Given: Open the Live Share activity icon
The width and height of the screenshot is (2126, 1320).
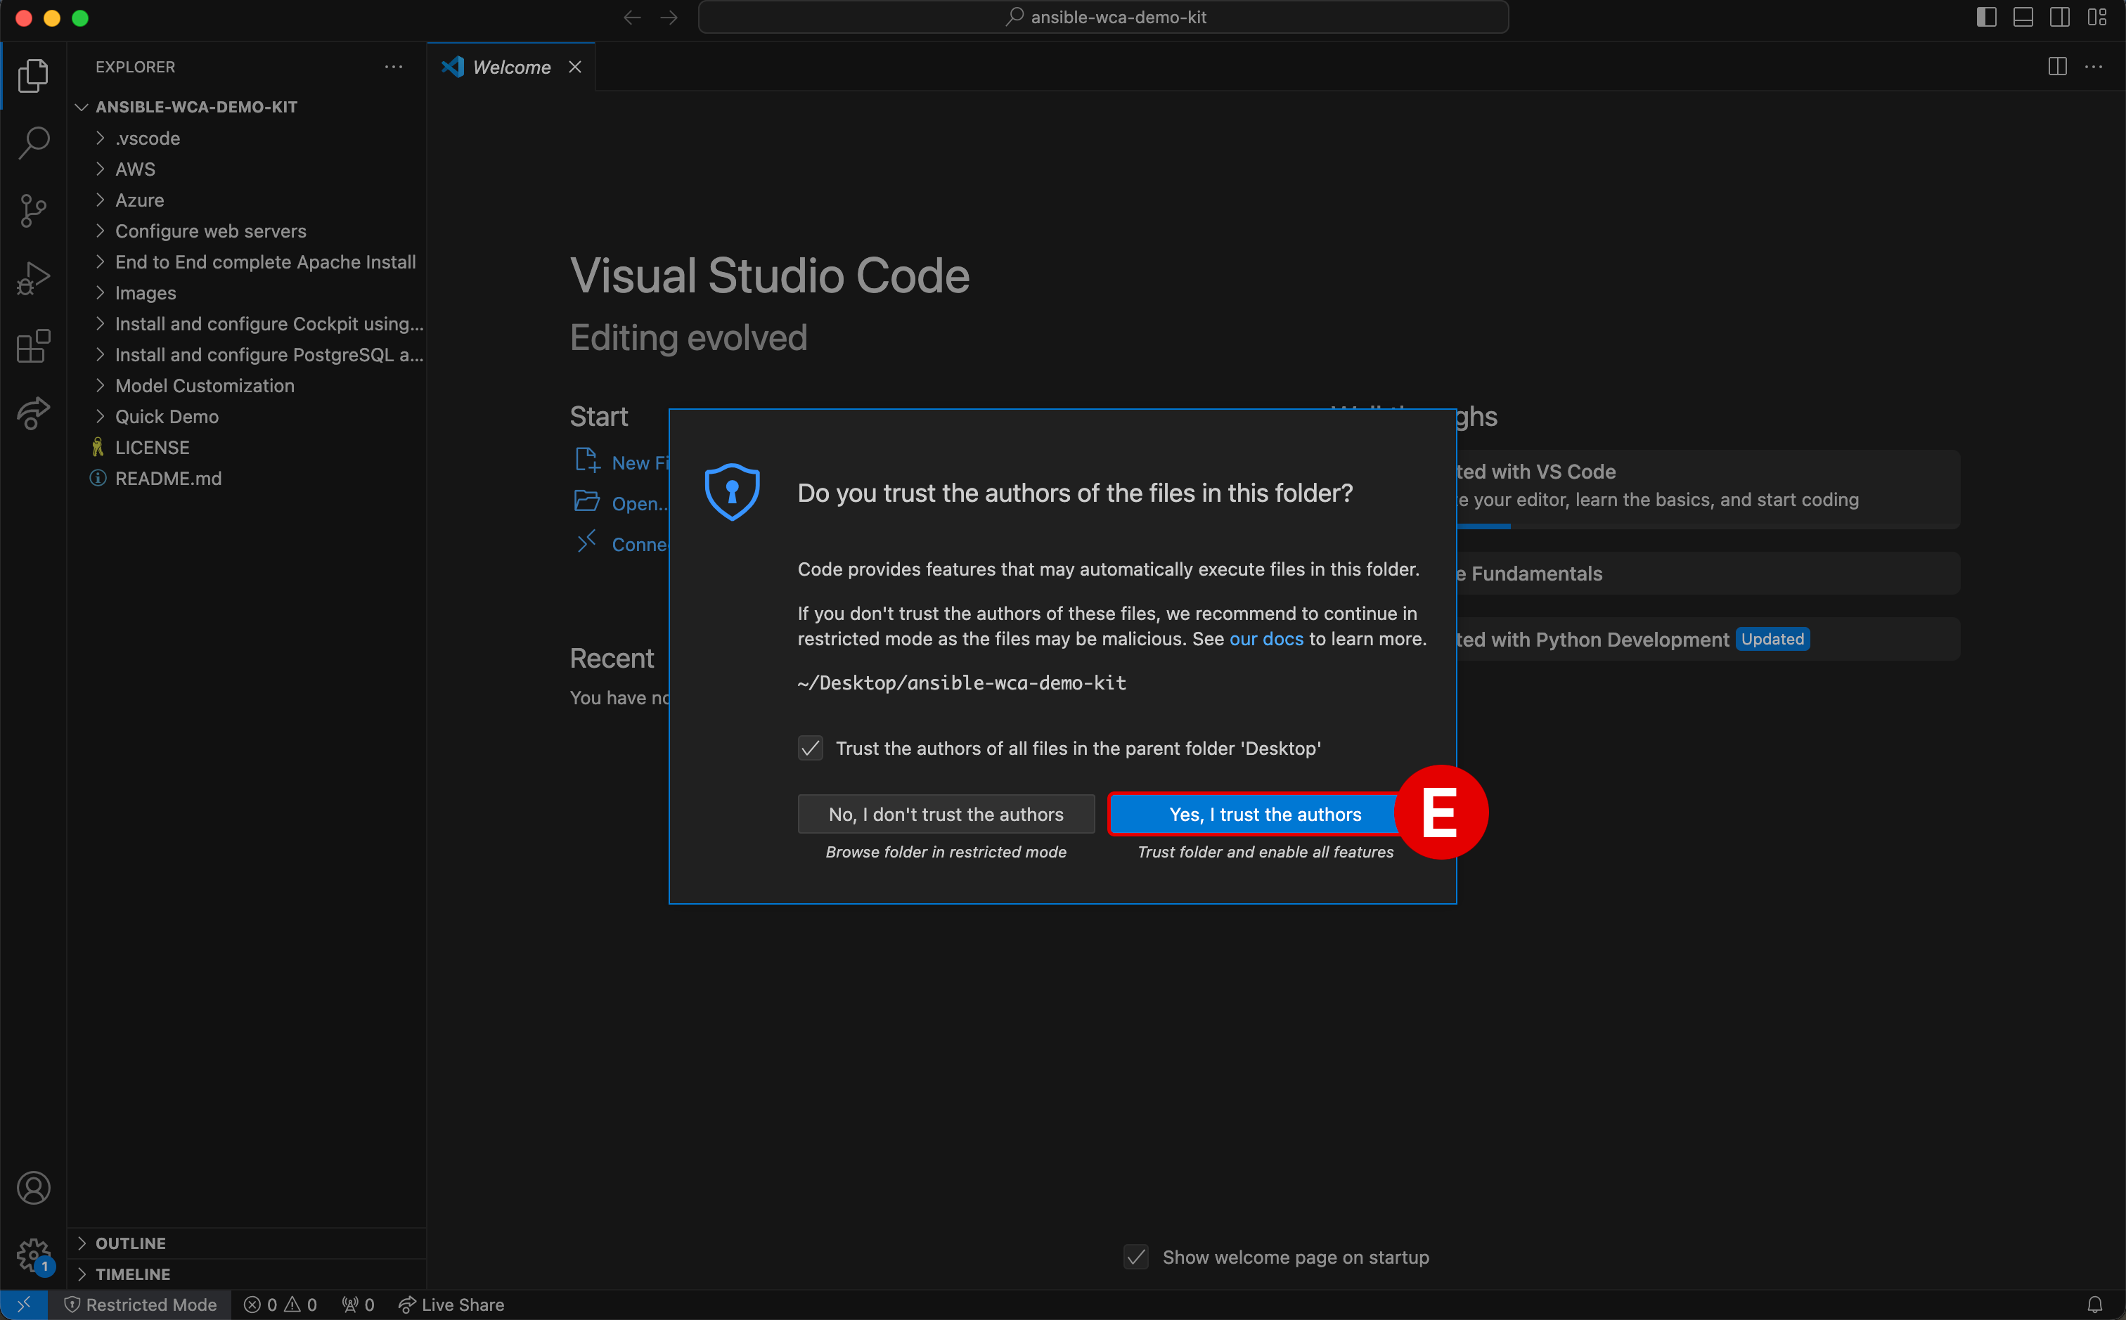Looking at the screenshot, I should pos(33,413).
